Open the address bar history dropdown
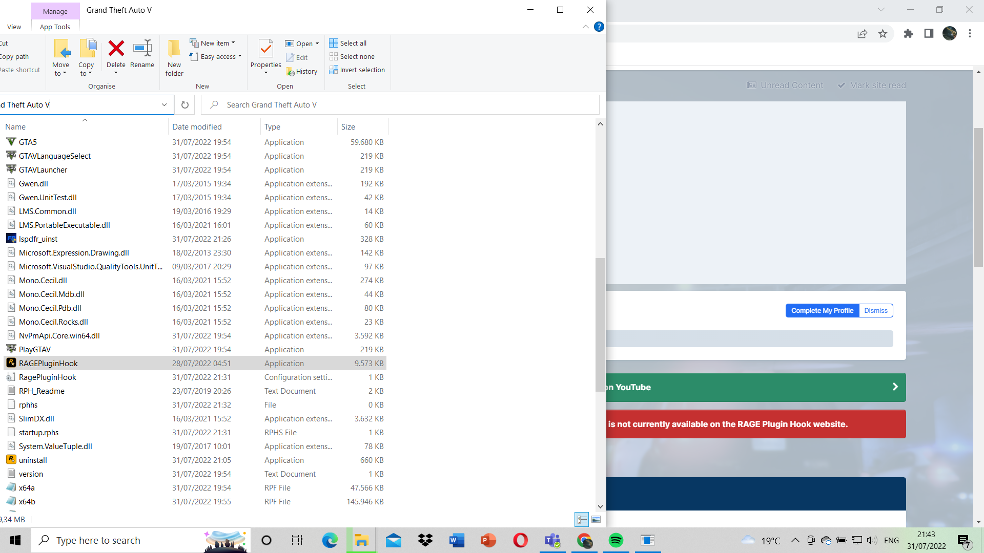Screen dimensions: 984x553 [164, 105]
